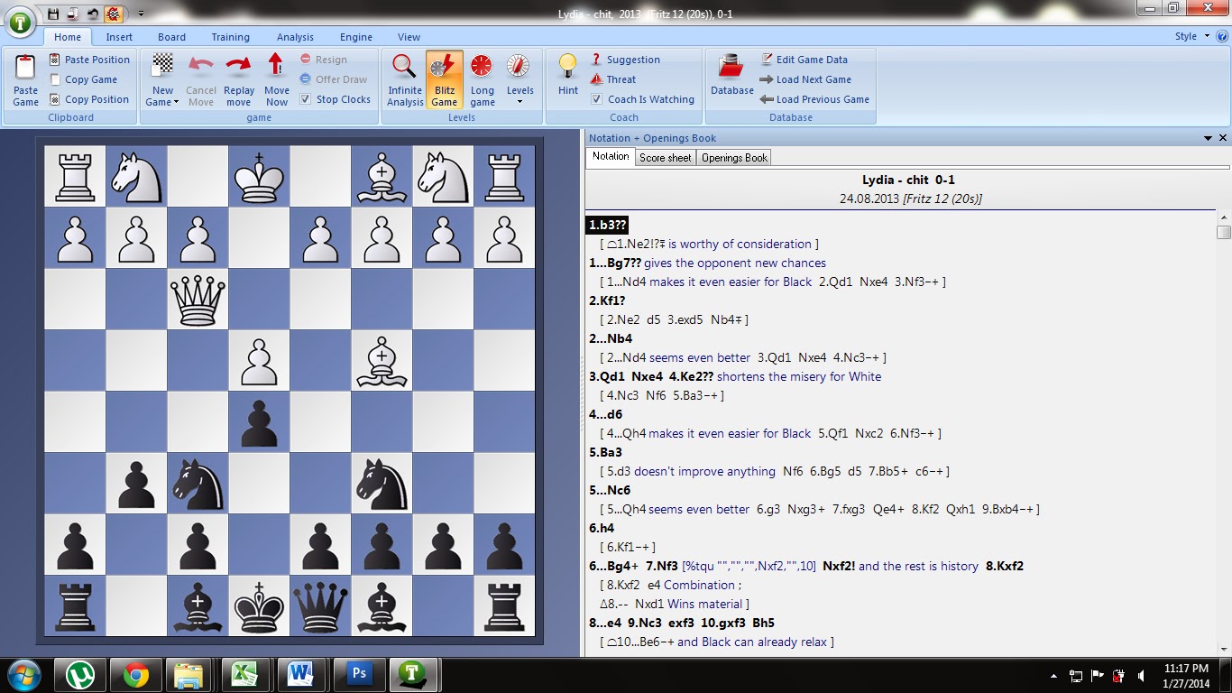This screenshot has width=1232, height=693.
Task: Switch to Long game mode
Action: (482, 79)
